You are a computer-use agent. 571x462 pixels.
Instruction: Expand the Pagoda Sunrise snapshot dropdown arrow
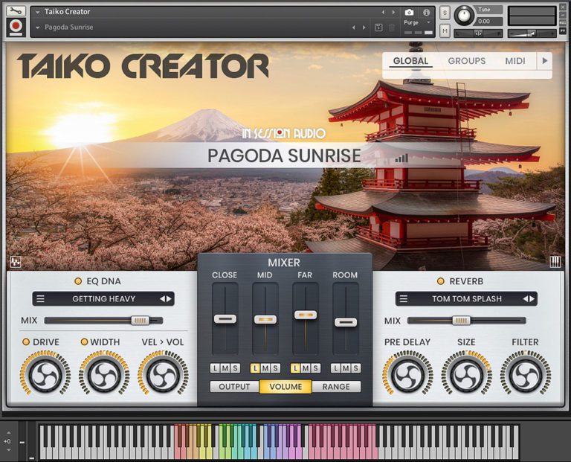[x=37, y=28]
